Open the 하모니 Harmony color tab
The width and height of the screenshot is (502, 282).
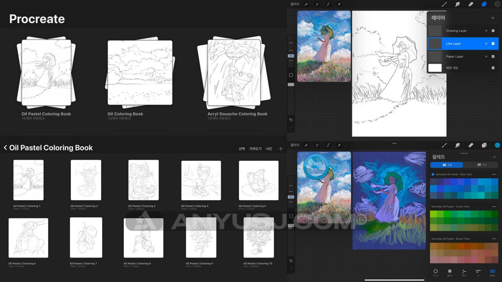(464, 273)
